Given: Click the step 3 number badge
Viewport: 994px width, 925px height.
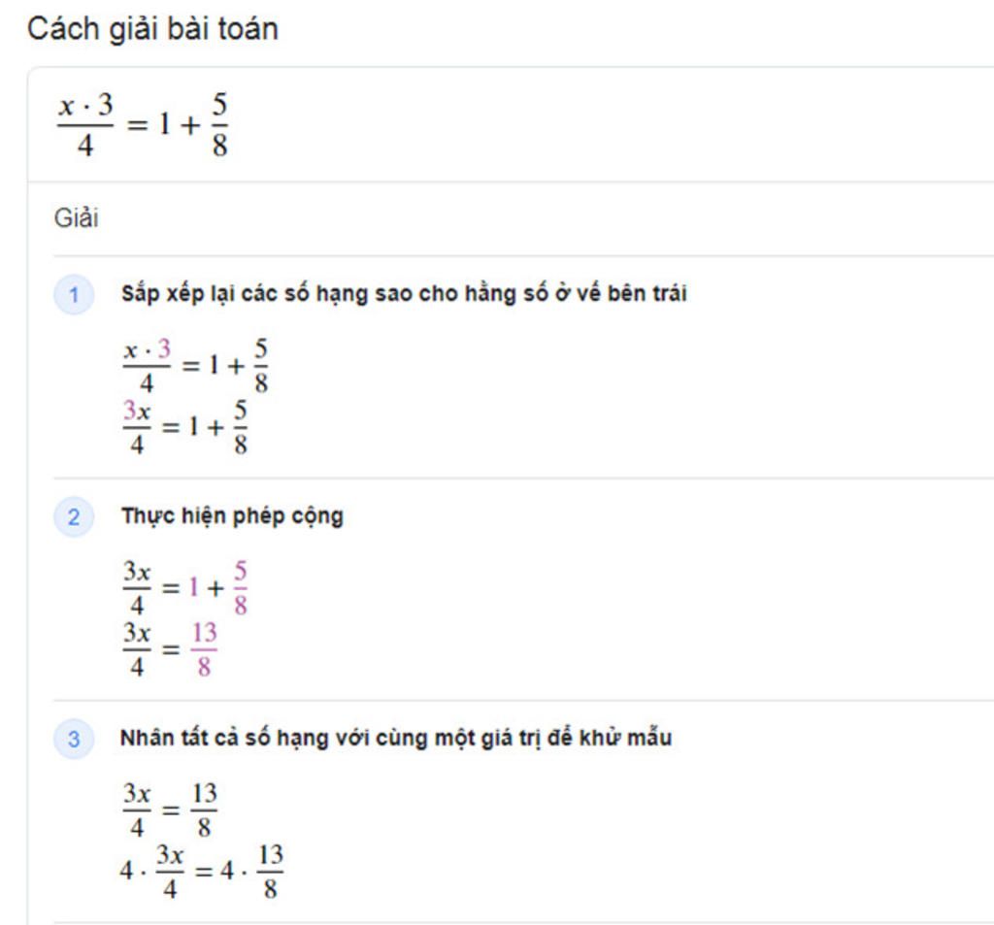Looking at the screenshot, I should click(74, 740).
